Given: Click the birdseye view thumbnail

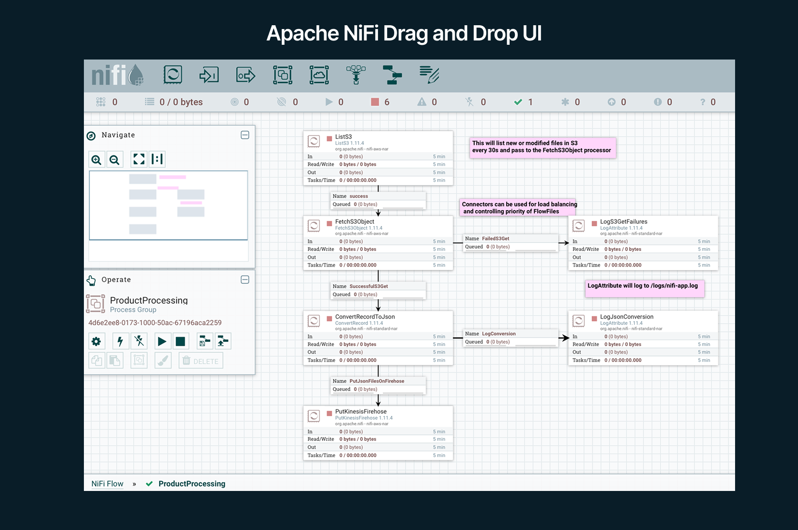Looking at the screenshot, I should pyautogui.click(x=168, y=205).
